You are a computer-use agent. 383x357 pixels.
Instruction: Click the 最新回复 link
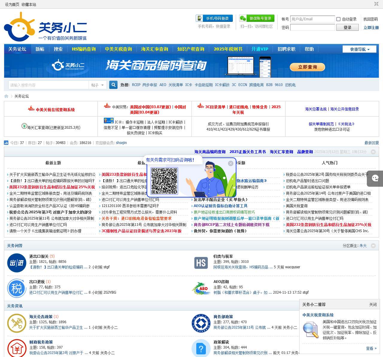click(372, 143)
